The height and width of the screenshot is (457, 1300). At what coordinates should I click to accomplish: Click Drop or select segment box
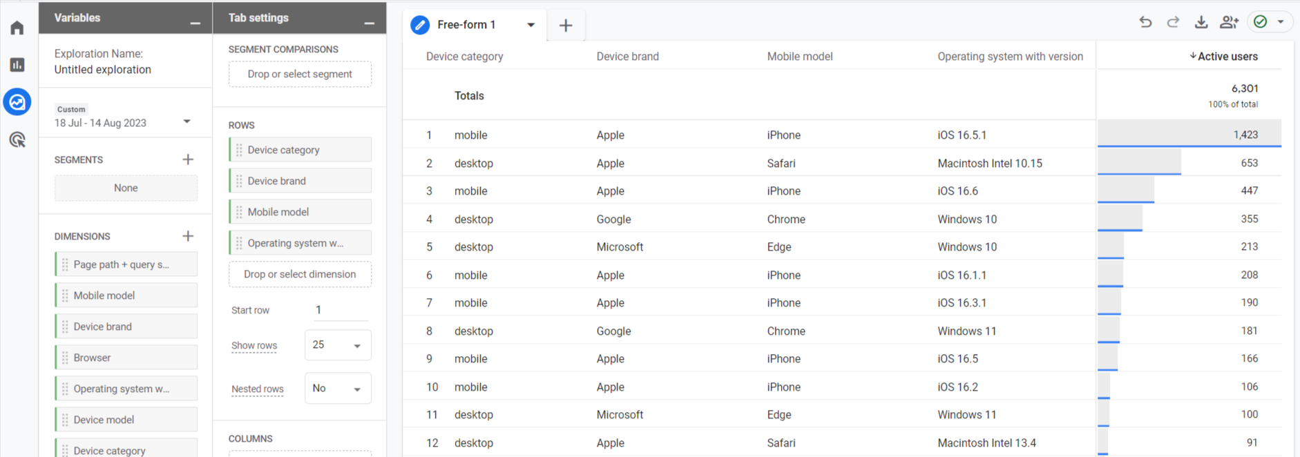(300, 74)
